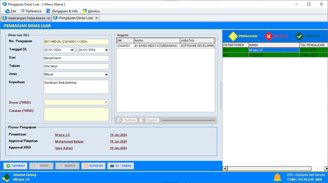This screenshot has width=328, height=183.
Task: Click the bell notification icon
Action: pyautogui.click(x=277, y=177)
